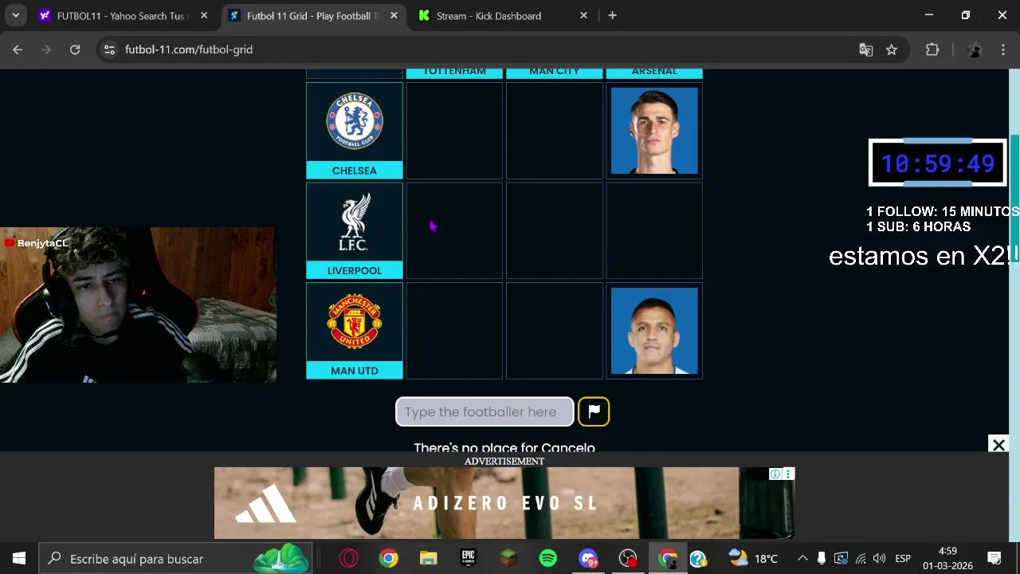Select the Chelsea club crest
1020x574 pixels.
point(355,122)
